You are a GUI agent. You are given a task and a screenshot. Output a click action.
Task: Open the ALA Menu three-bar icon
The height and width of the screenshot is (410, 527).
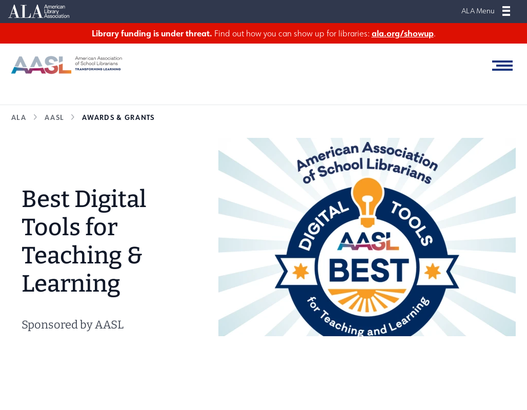[x=506, y=11]
